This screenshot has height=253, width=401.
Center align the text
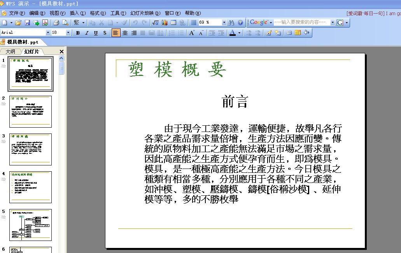tap(125, 33)
